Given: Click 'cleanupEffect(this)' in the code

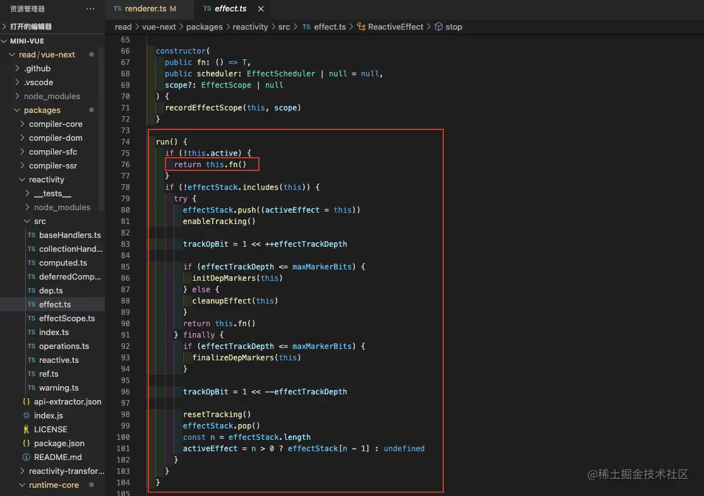Looking at the screenshot, I should 235,301.
